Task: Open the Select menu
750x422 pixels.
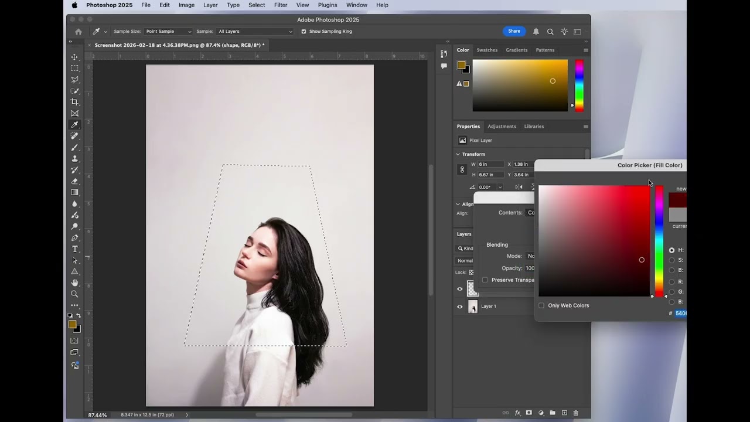Action: [x=257, y=5]
